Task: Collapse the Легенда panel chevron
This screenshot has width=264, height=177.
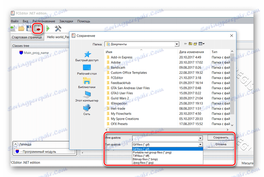Action: (16, 144)
